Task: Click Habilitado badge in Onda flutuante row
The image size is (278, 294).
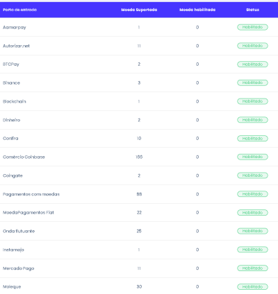Action: (x=252, y=231)
